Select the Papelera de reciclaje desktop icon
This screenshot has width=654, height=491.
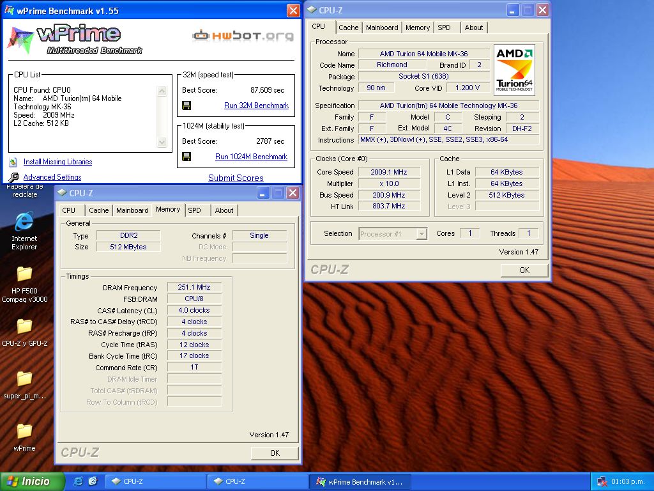click(x=24, y=191)
